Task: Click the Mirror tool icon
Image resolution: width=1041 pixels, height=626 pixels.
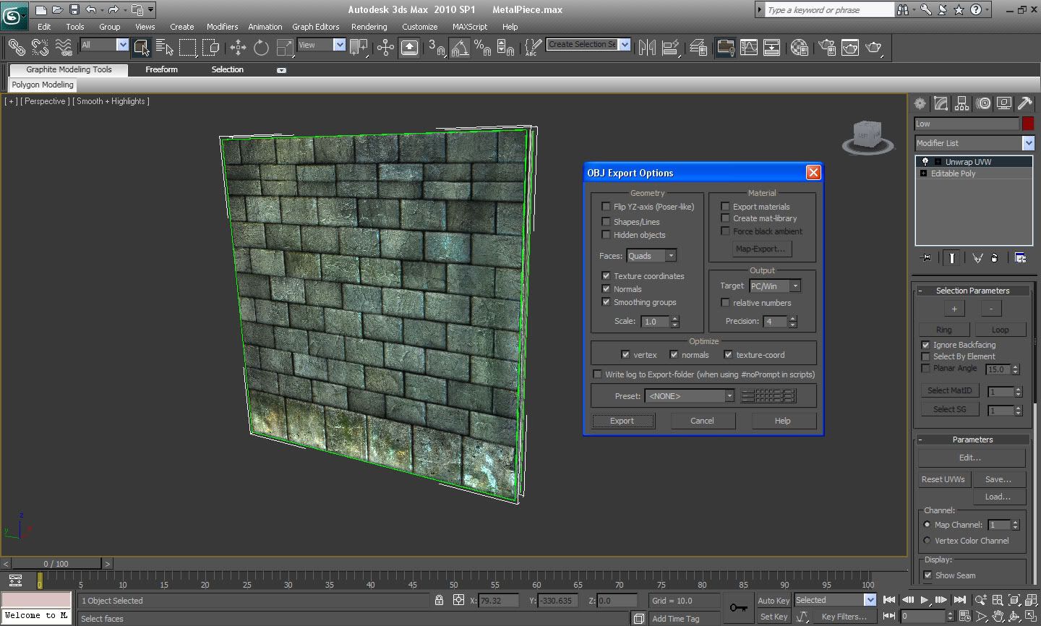Action: click(x=648, y=48)
